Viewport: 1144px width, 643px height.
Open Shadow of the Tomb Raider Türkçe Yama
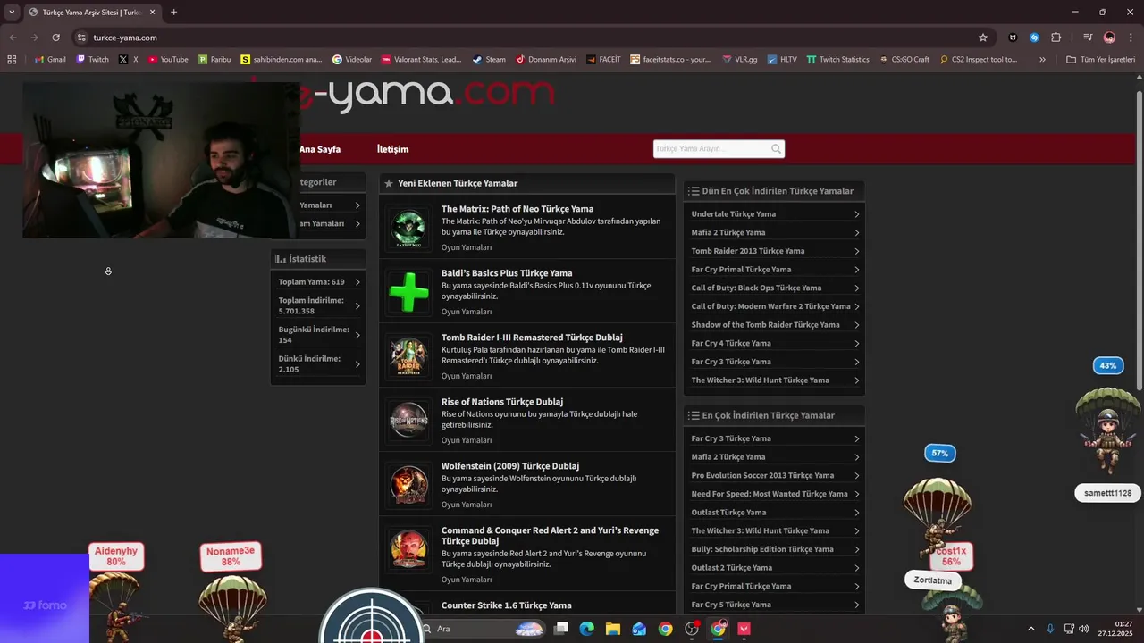click(x=766, y=325)
